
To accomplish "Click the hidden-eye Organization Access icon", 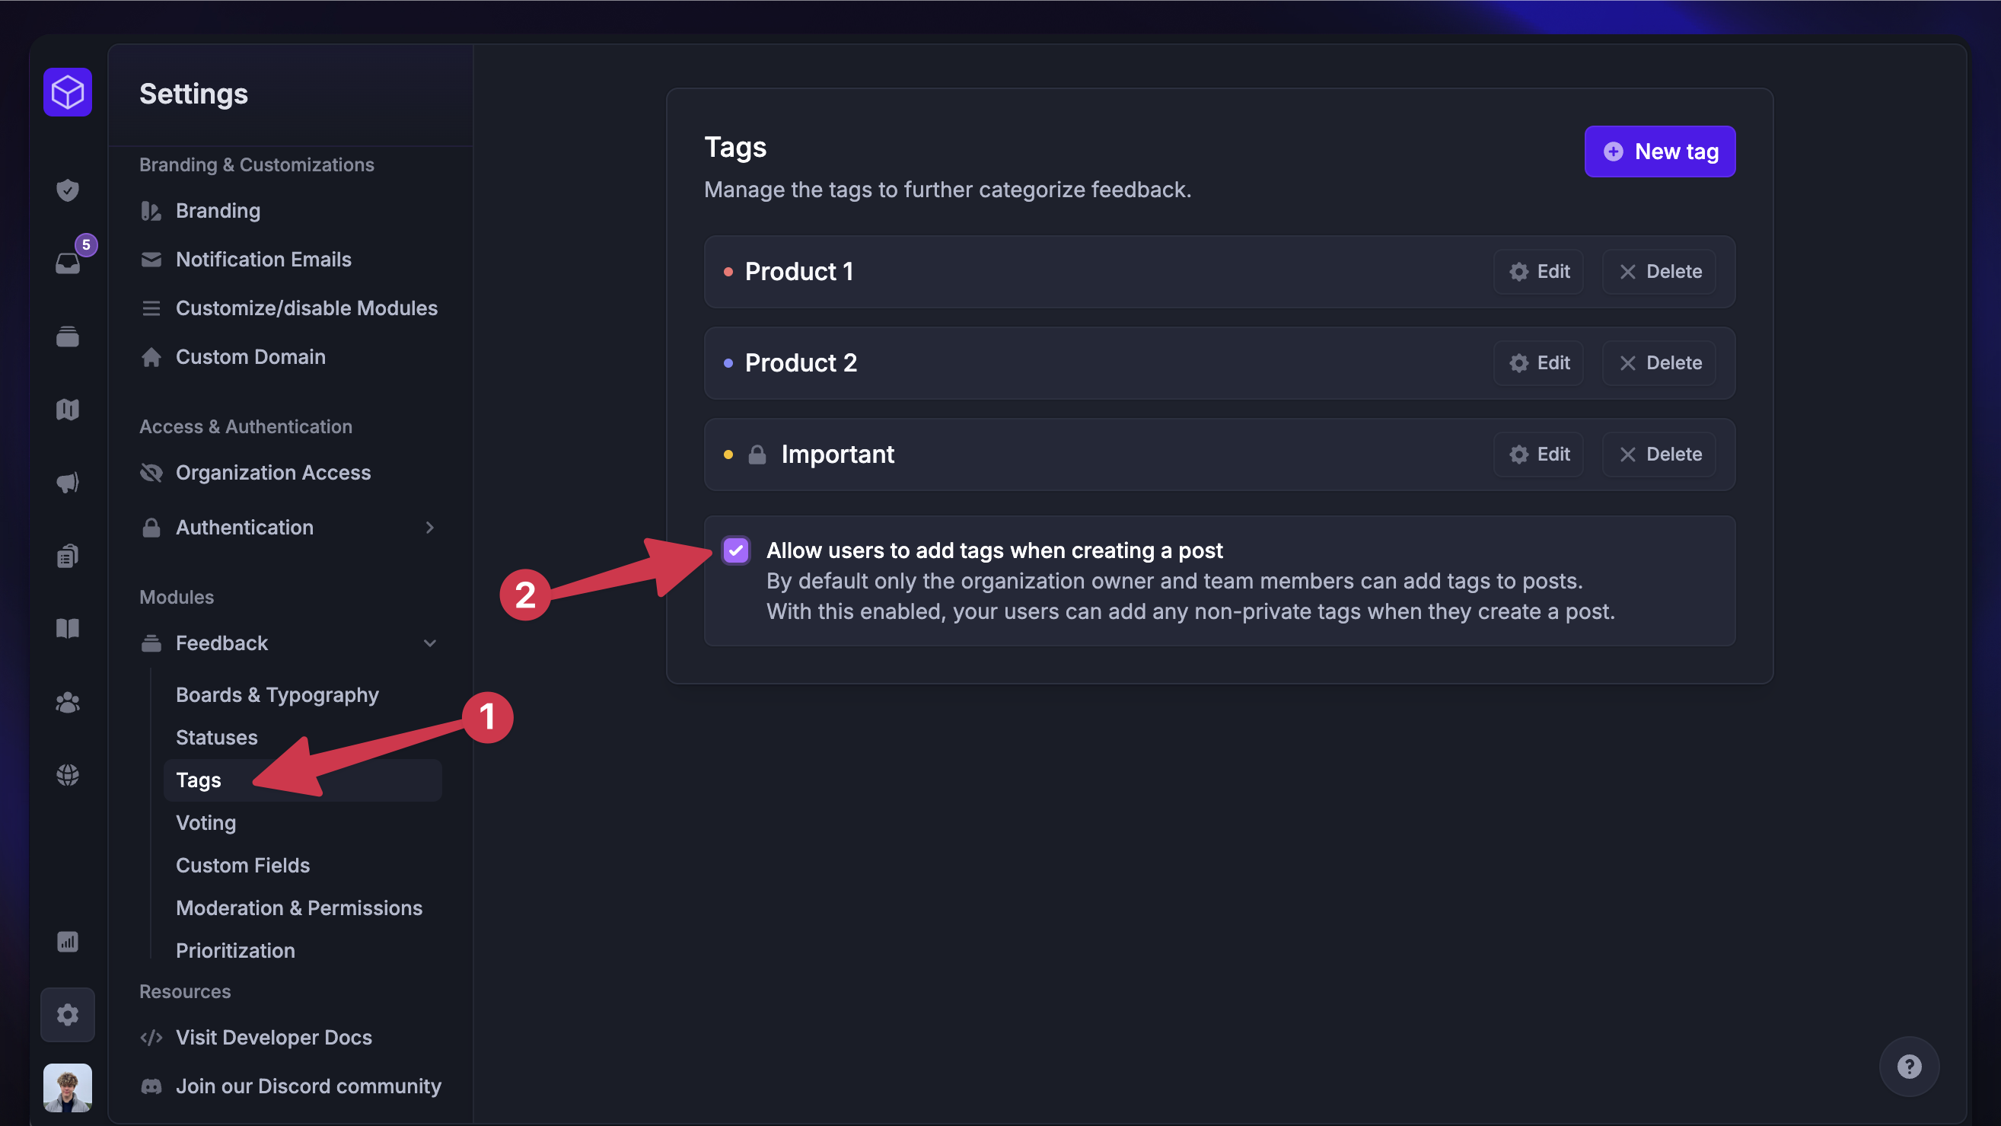I will tap(151, 473).
